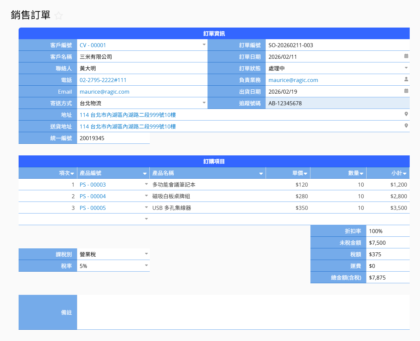Click the 追蹤號碼 field AB-12345678
Viewport: 420px width, 341px height.
pos(337,103)
